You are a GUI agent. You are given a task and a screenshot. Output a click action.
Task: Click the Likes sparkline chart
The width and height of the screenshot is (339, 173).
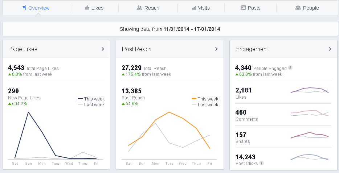pyautogui.click(x=310, y=90)
